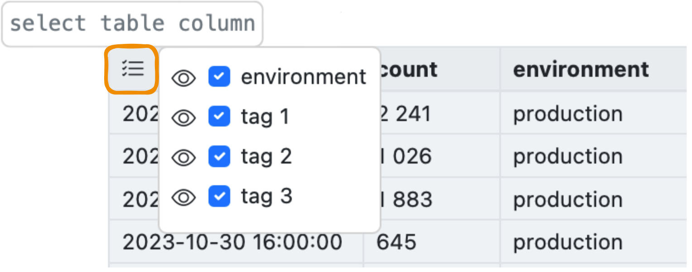Viewport: 692px width, 272px height.
Task: Select the environment label in popup
Action: pyautogui.click(x=303, y=77)
